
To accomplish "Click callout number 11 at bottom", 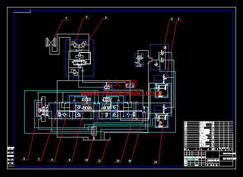I will point(99,161).
